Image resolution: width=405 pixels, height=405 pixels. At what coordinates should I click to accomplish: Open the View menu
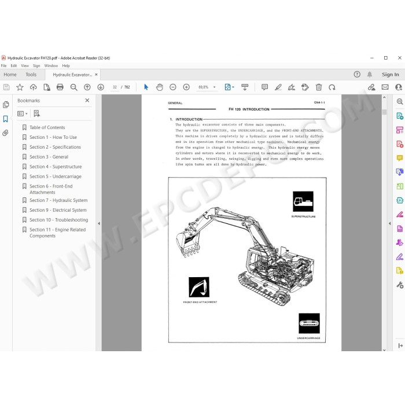pos(25,65)
